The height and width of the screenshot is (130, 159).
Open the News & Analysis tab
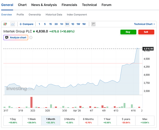44,5
